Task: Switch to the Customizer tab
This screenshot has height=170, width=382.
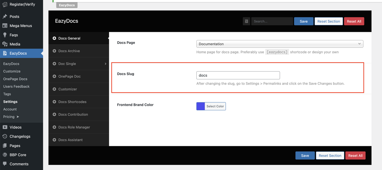Action: 79,89
